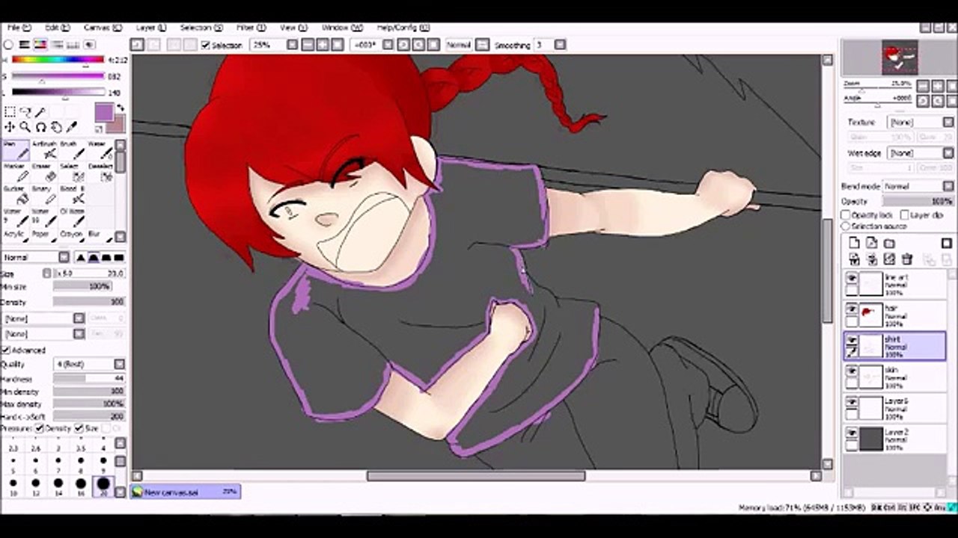Hide the hair layer

(x=851, y=309)
